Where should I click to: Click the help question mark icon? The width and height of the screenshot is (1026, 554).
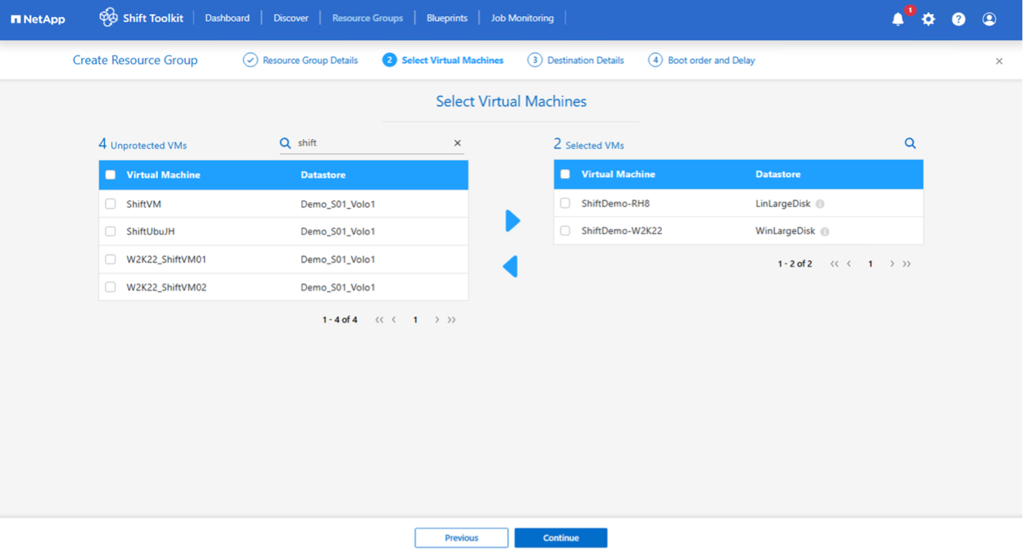pos(959,19)
